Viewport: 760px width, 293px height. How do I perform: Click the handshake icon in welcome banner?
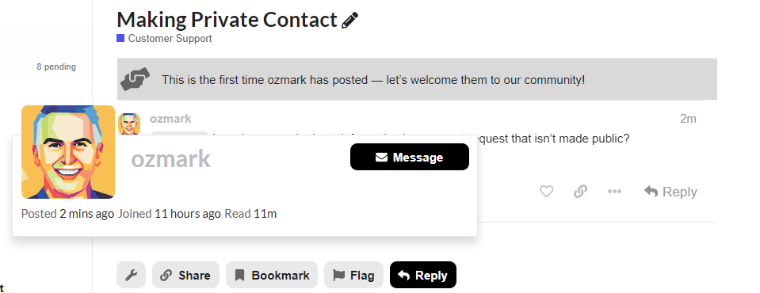(136, 79)
